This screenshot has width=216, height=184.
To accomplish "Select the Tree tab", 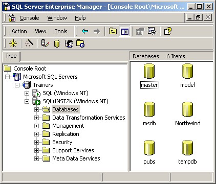I will (11, 56).
